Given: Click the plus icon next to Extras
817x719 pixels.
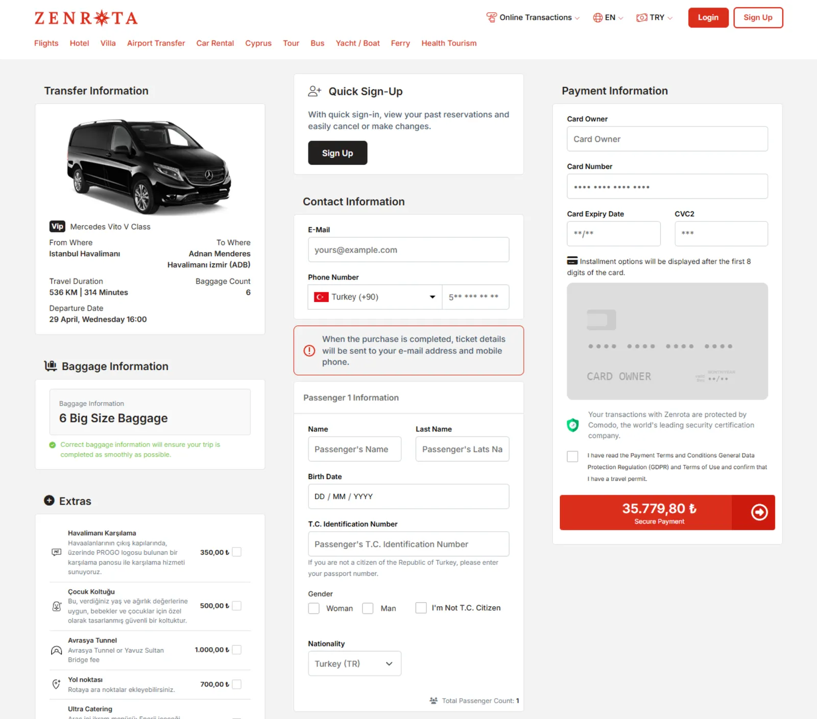Looking at the screenshot, I should point(50,500).
